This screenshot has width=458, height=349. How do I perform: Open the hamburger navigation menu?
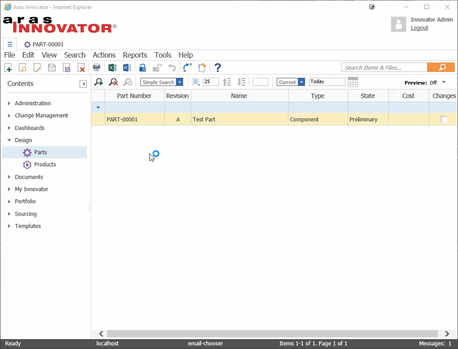click(10, 45)
